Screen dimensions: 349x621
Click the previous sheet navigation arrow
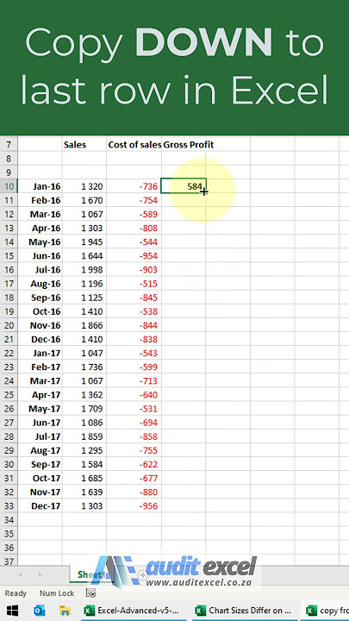[x=20, y=574]
